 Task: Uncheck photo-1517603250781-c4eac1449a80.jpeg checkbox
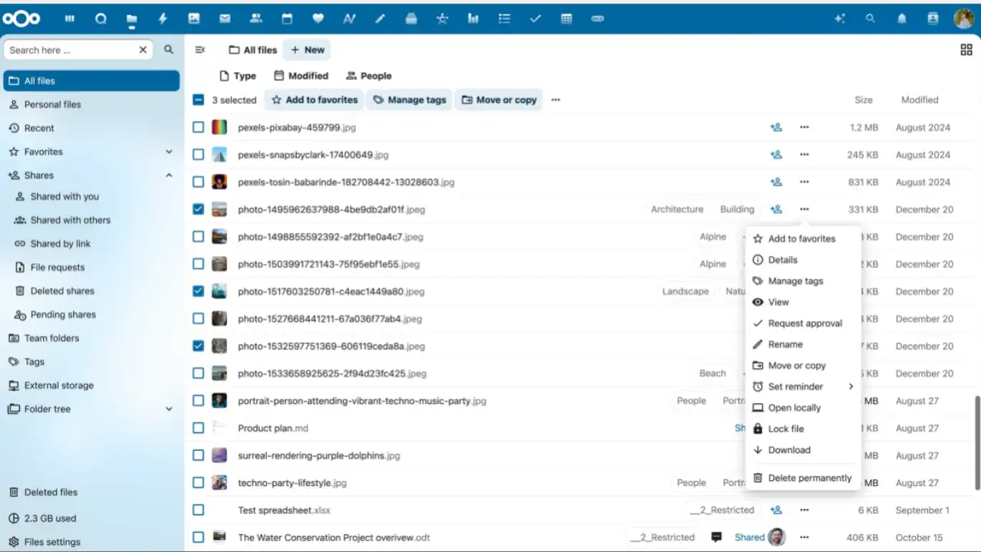point(198,291)
